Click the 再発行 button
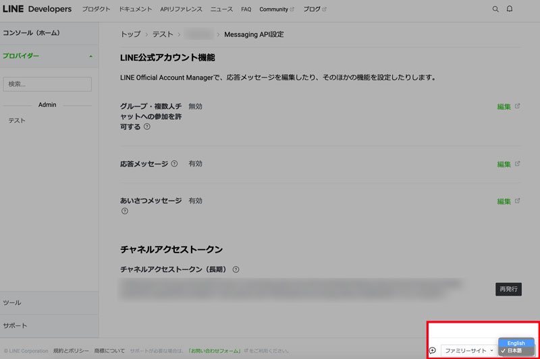540x359 pixels. click(x=509, y=289)
